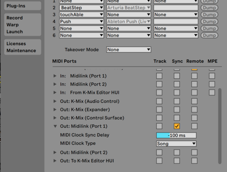Open the Maintenance preferences tab
The width and height of the screenshot is (227, 172).
[x=21, y=51]
